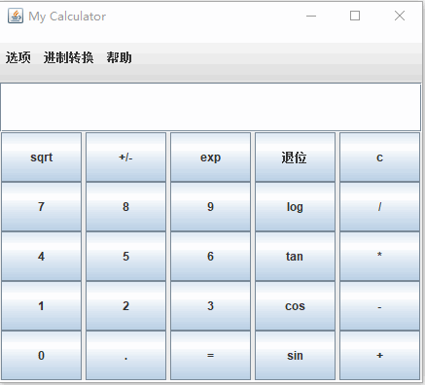425x385 pixels.
Task: Click the number 7 button
Action: [x=41, y=207]
